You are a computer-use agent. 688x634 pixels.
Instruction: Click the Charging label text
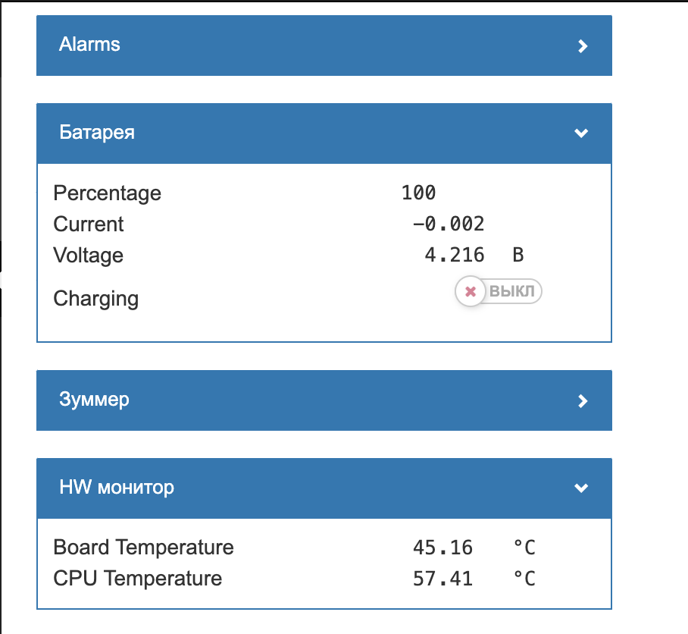tap(95, 299)
